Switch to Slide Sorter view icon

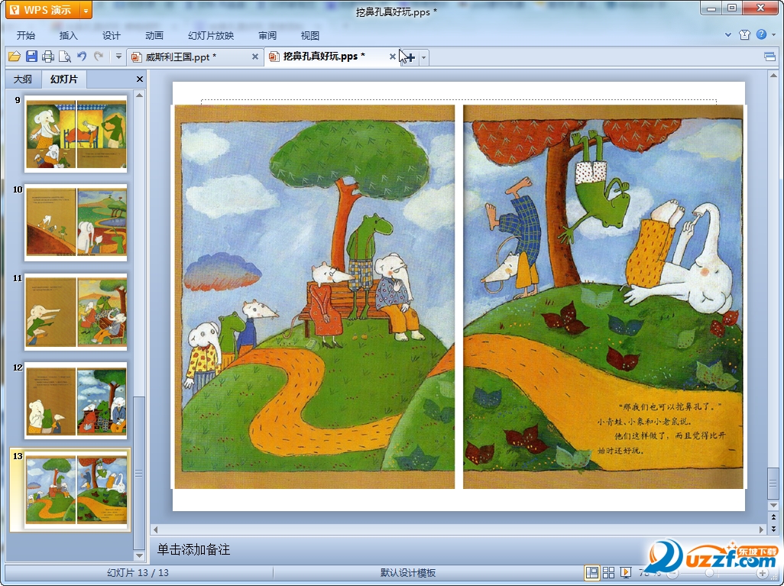(x=608, y=572)
